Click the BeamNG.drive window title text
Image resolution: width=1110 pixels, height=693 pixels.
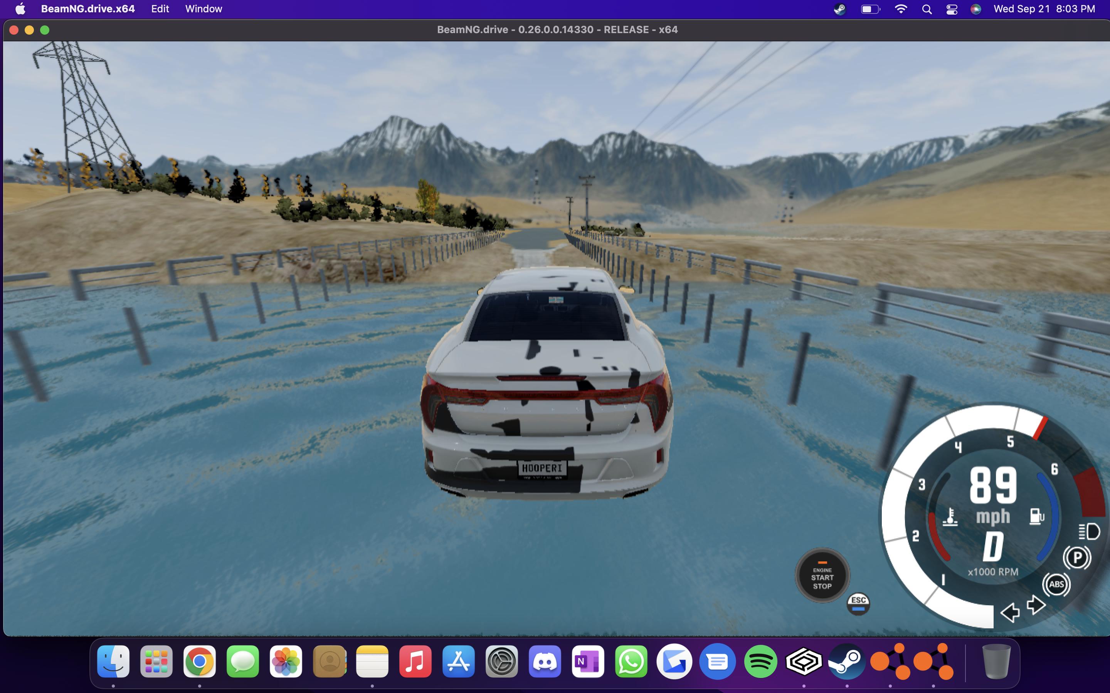point(557,29)
